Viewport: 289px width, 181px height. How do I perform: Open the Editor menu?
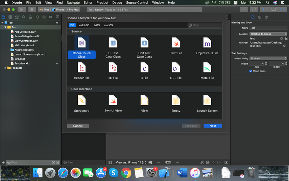pyautogui.click(x=88, y=2)
